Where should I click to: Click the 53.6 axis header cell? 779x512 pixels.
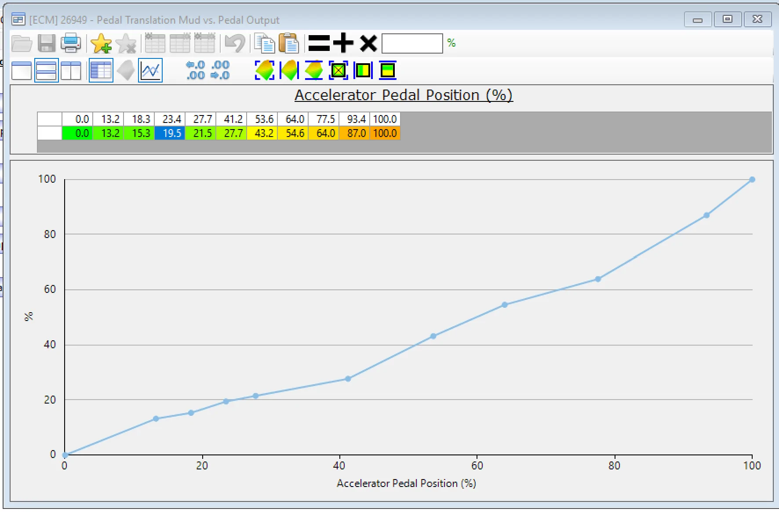click(x=262, y=119)
